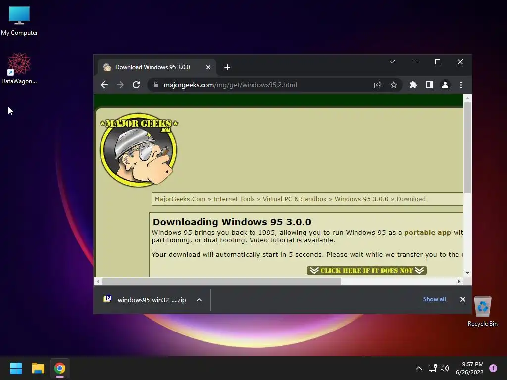Select the Recycle Bin icon
The width and height of the screenshot is (507, 380).
(482, 312)
